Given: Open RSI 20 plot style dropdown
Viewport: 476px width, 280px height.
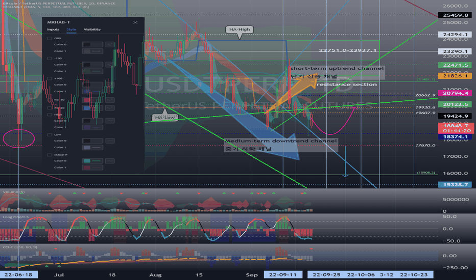Looking at the screenshot, I should 110,108.
